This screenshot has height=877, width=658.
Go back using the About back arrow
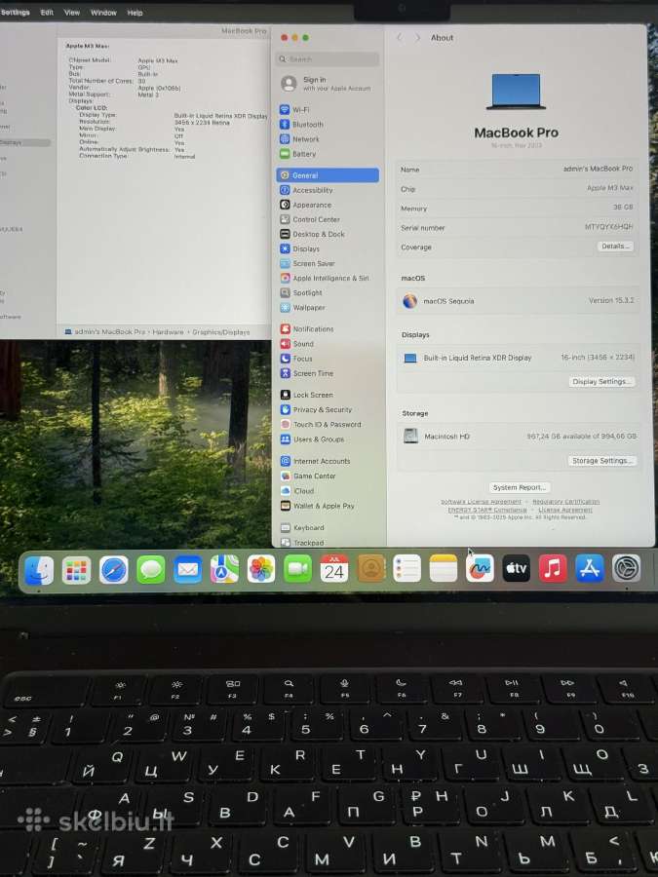pos(400,37)
